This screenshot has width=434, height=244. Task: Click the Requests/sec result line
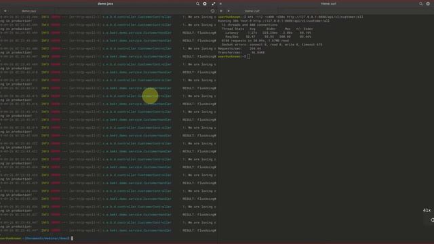click(239, 48)
